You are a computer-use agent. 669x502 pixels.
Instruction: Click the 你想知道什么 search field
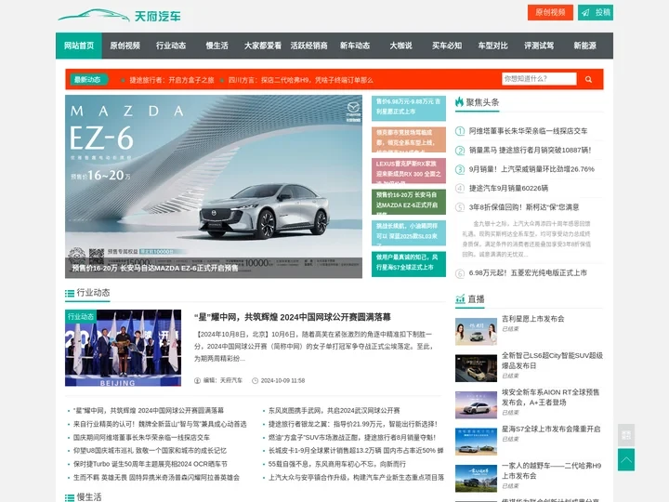539,79
